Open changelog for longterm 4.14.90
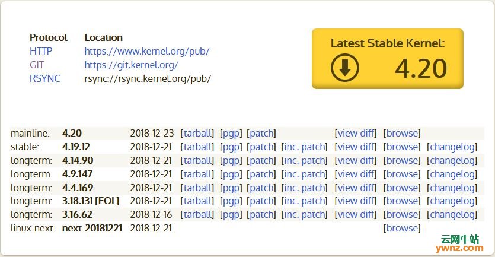The width and height of the screenshot is (495, 257). [x=452, y=160]
